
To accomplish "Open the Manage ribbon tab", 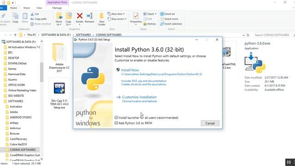I will (x=57, y=8).
